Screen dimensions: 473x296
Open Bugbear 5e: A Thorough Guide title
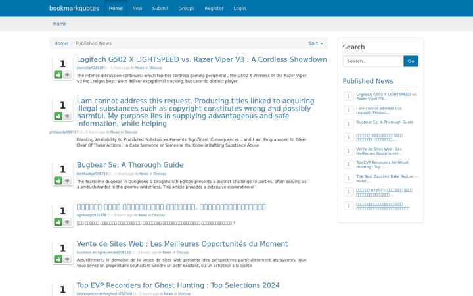pos(130,165)
